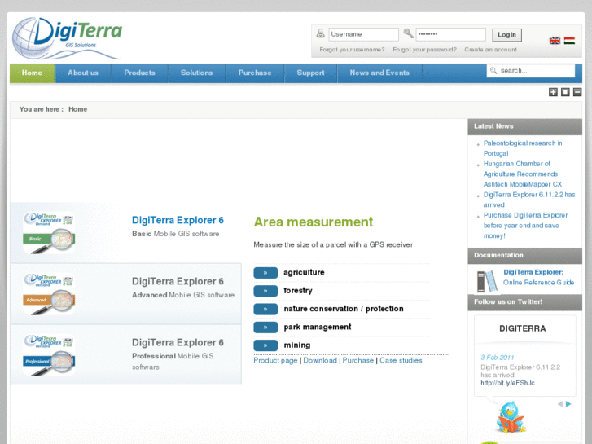This screenshot has height=444, width=592.
Task: Open the Case studies link
Action: [401, 360]
